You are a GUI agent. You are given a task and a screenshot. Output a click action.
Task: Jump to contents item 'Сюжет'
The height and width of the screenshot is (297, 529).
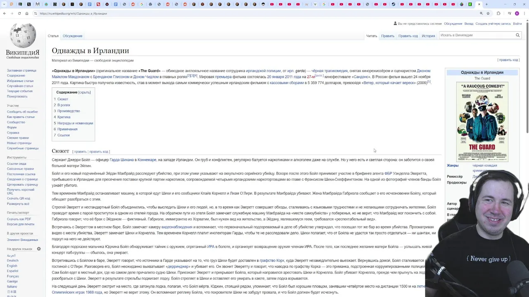pos(62,99)
